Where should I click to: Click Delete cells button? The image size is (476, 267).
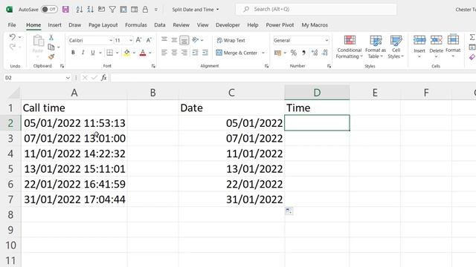(x=437, y=46)
